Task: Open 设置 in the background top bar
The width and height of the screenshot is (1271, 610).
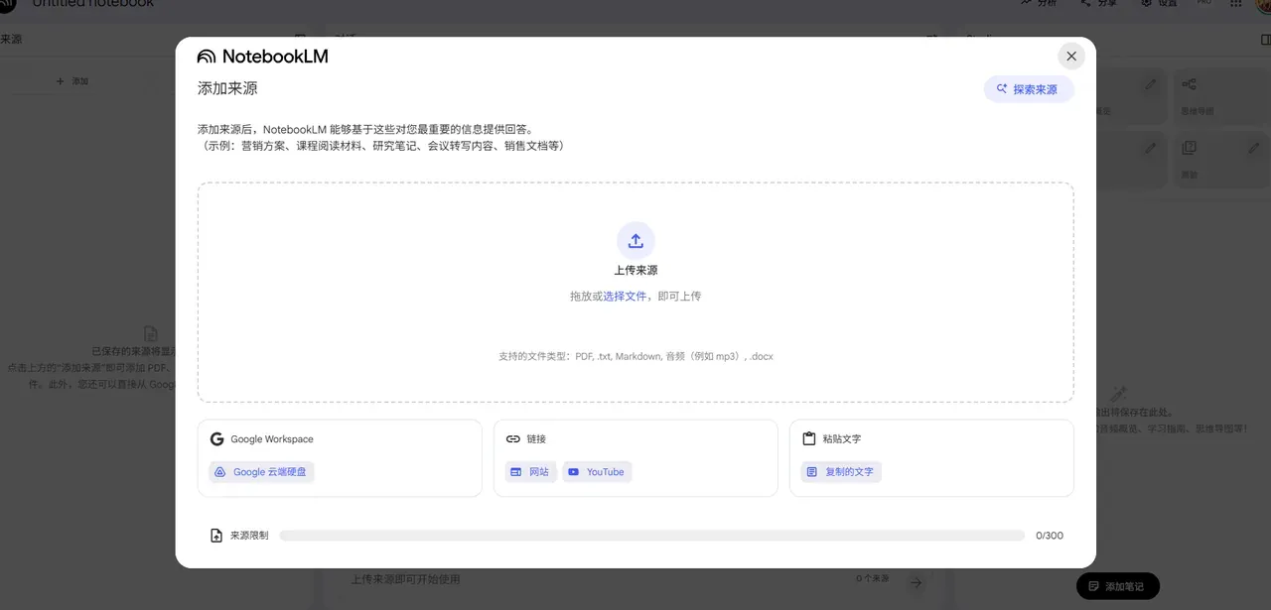Action: (x=1160, y=4)
